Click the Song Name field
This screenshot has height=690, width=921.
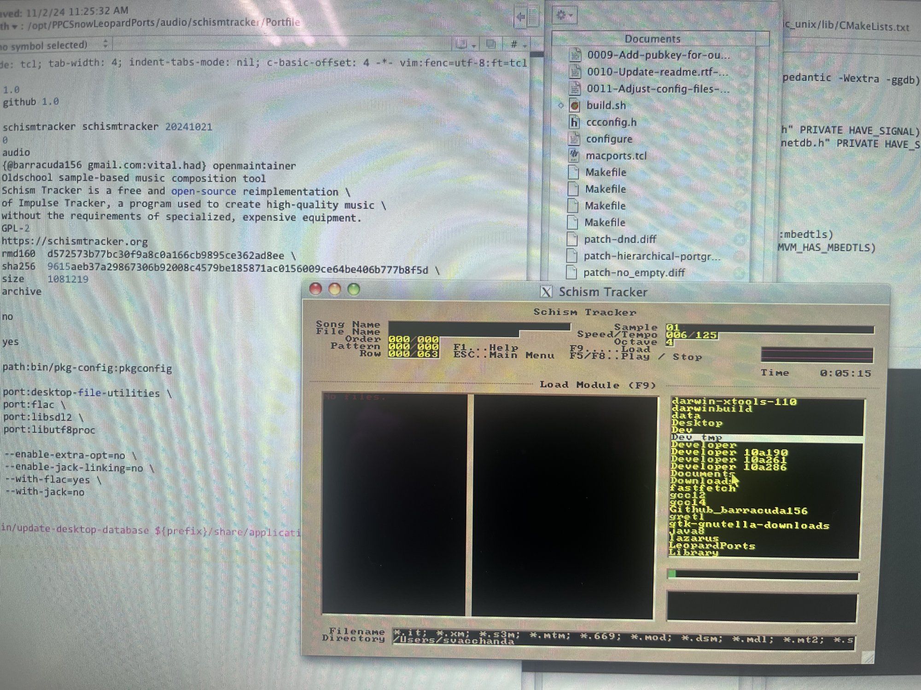click(x=479, y=326)
